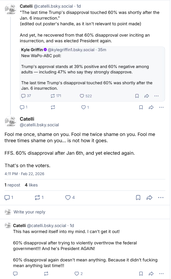Click the Write your reply field

[29, 212]
